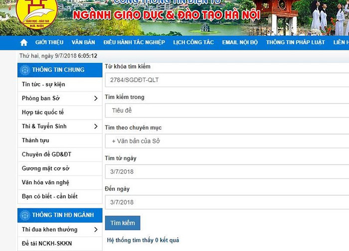Click the THÔNG TIN HĐ NGÀNH header emblem icon

tap(25, 215)
